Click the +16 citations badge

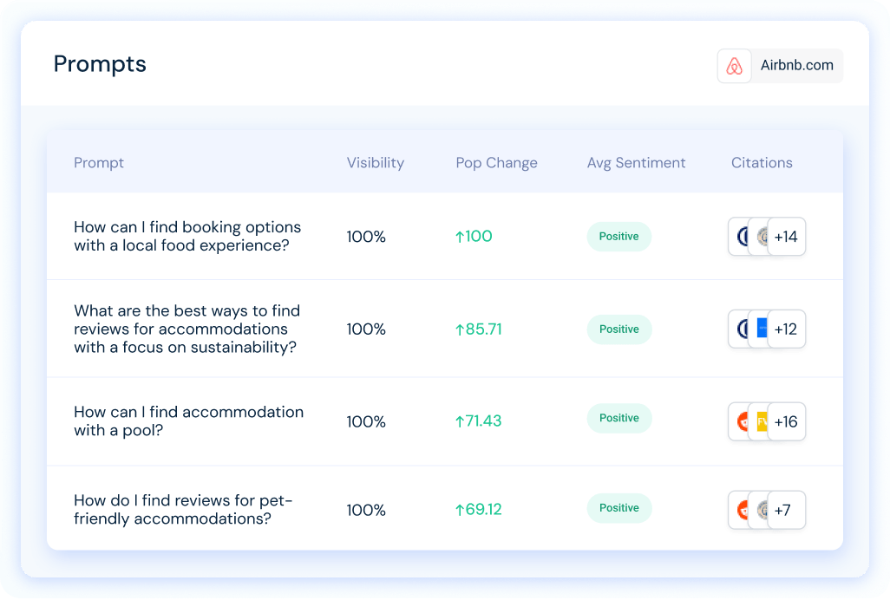(786, 421)
